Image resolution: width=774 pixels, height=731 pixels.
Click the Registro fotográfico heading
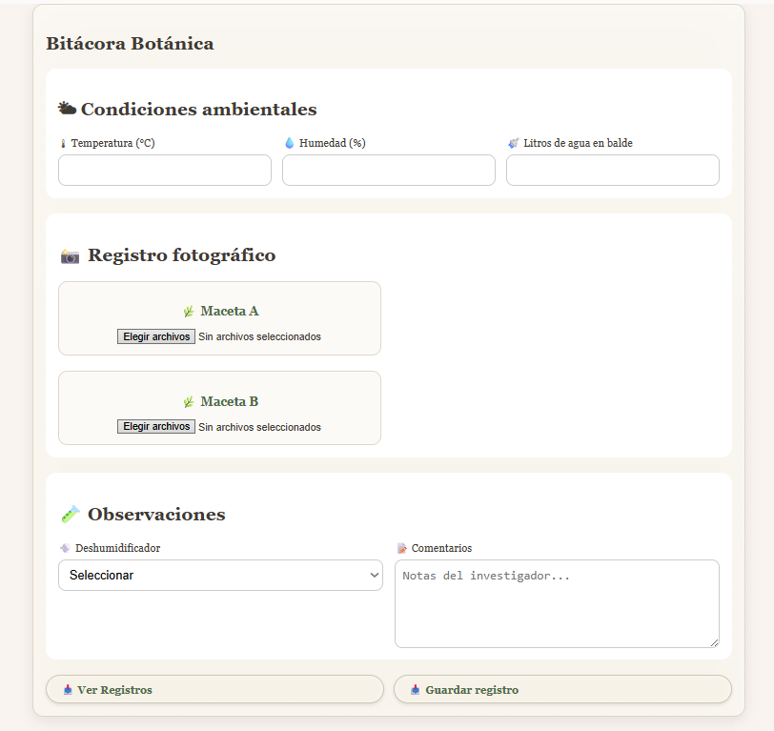point(182,255)
